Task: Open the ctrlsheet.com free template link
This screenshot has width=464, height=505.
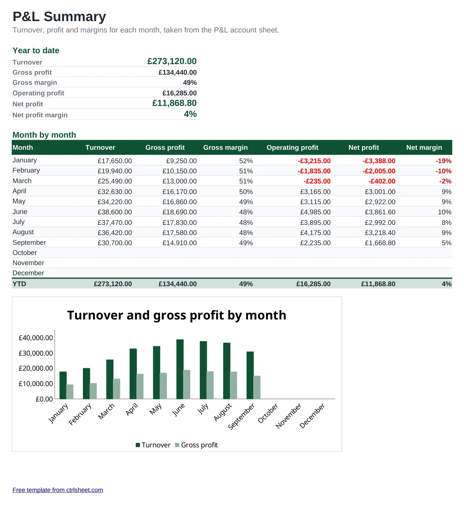Action: tap(58, 490)
